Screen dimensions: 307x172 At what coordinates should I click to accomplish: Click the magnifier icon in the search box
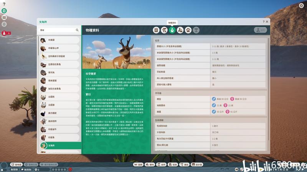pos(77,30)
